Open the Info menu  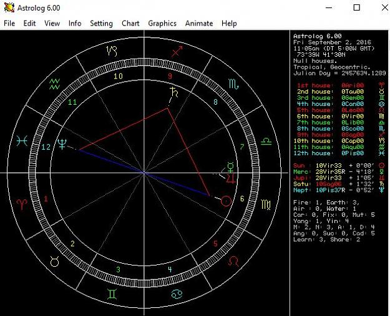click(75, 23)
